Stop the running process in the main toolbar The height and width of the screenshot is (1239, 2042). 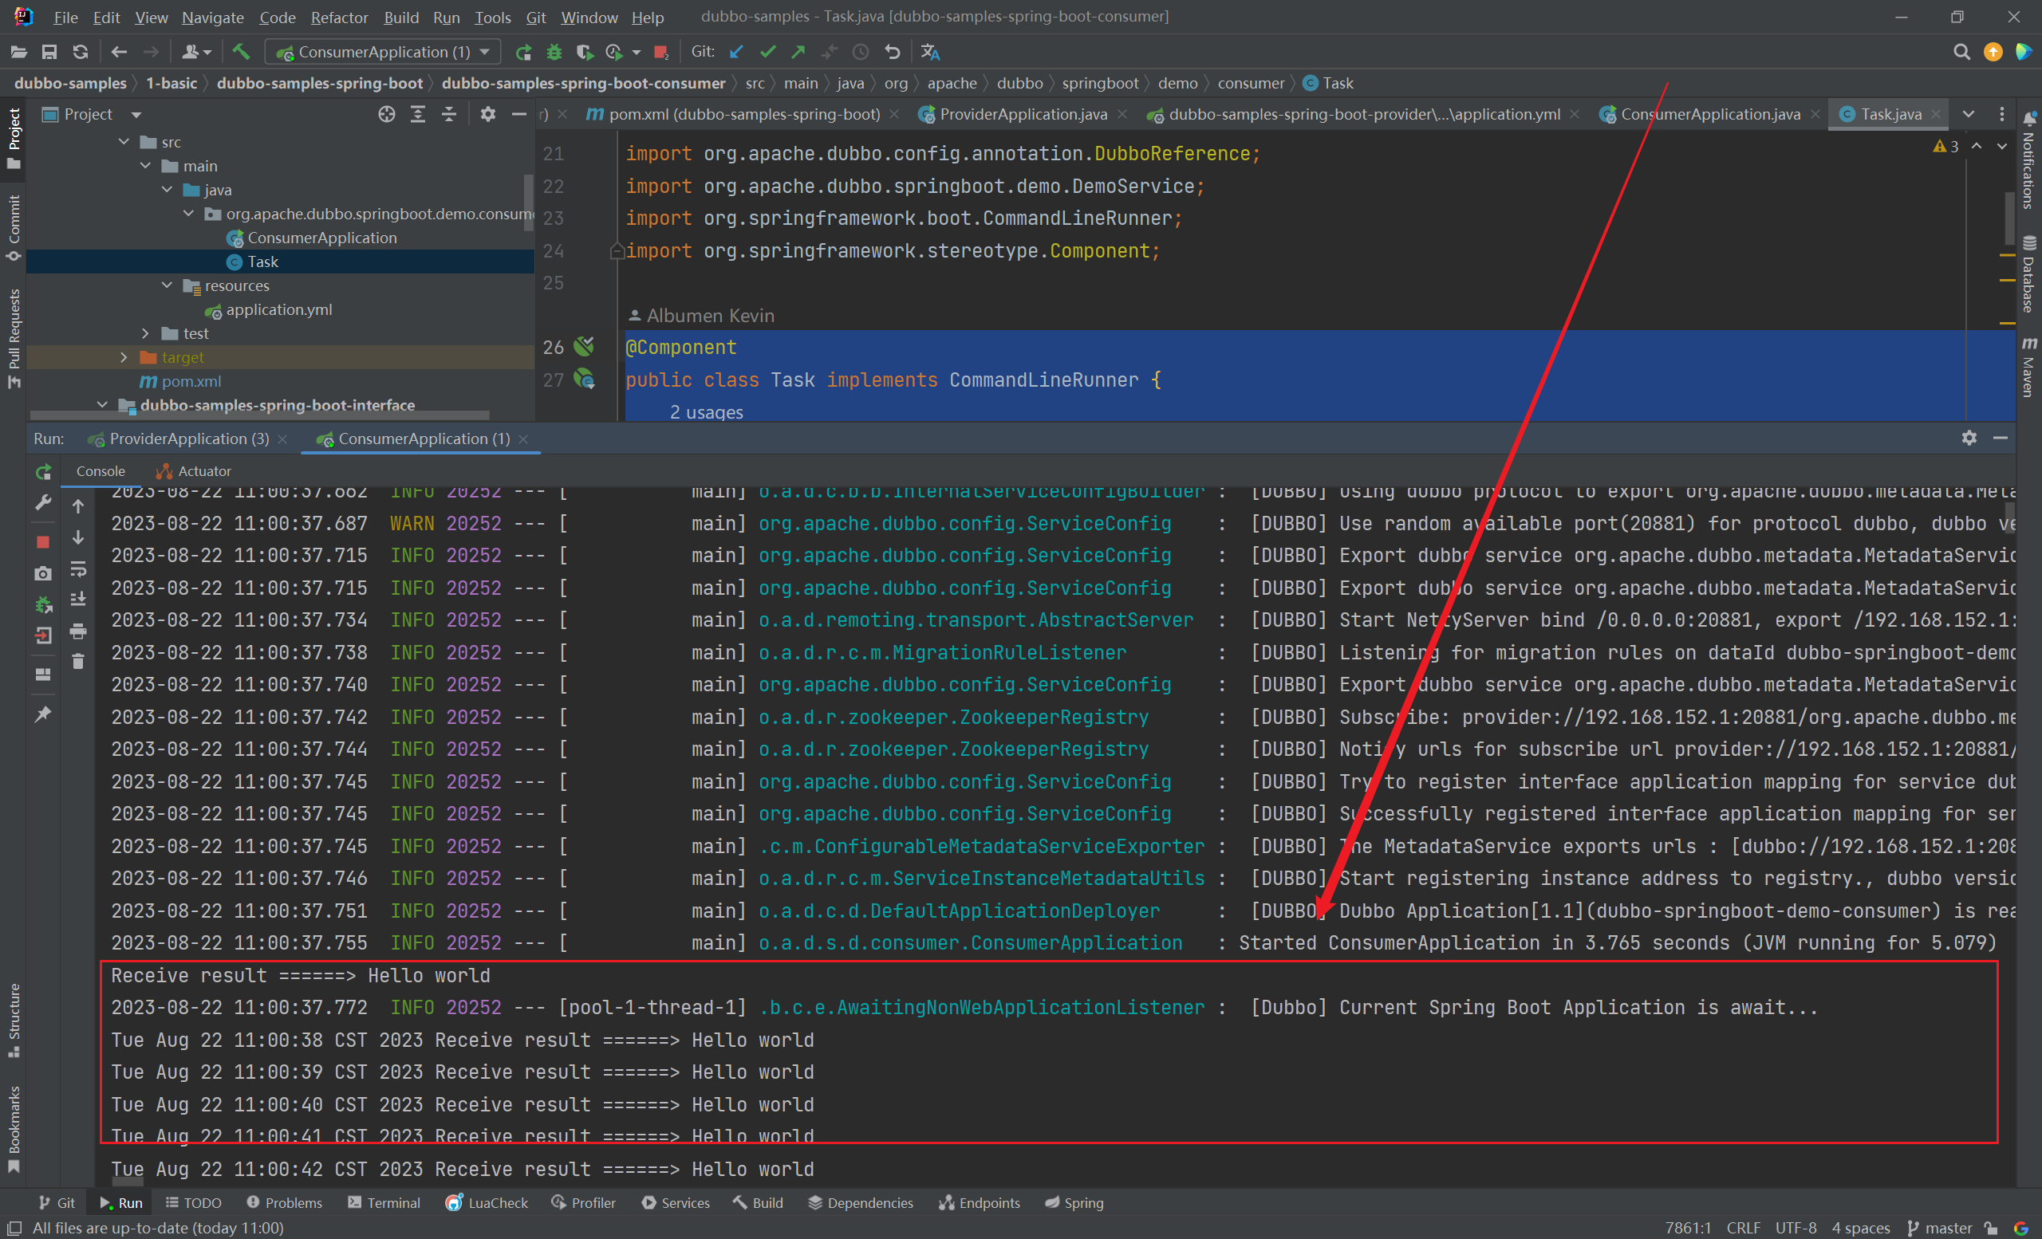pos(660,52)
